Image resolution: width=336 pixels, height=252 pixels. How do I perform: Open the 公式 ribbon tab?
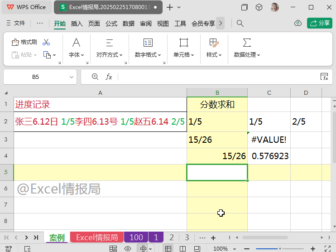tap(111, 24)
